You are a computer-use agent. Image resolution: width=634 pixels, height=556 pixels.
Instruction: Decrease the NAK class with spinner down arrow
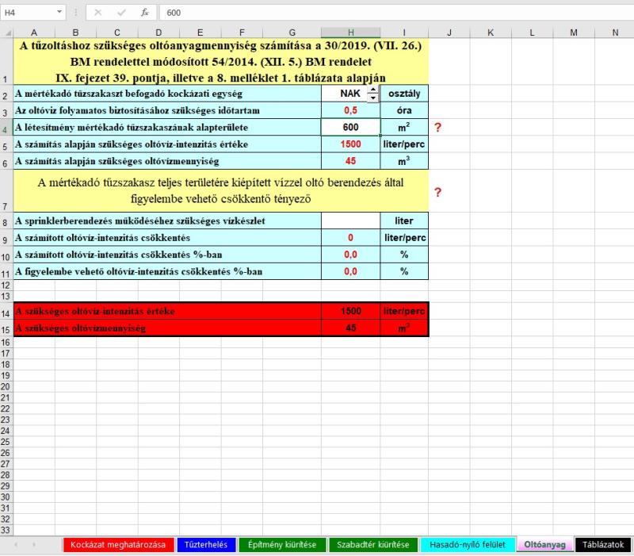pos(372,98)
